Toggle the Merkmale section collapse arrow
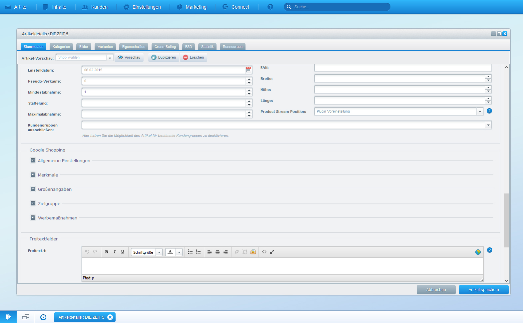523x323 pixels. (33, 175)
